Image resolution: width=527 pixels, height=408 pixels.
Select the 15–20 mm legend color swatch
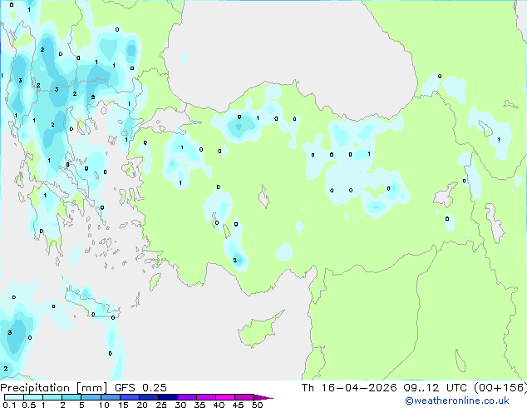(x=130, y=397)
